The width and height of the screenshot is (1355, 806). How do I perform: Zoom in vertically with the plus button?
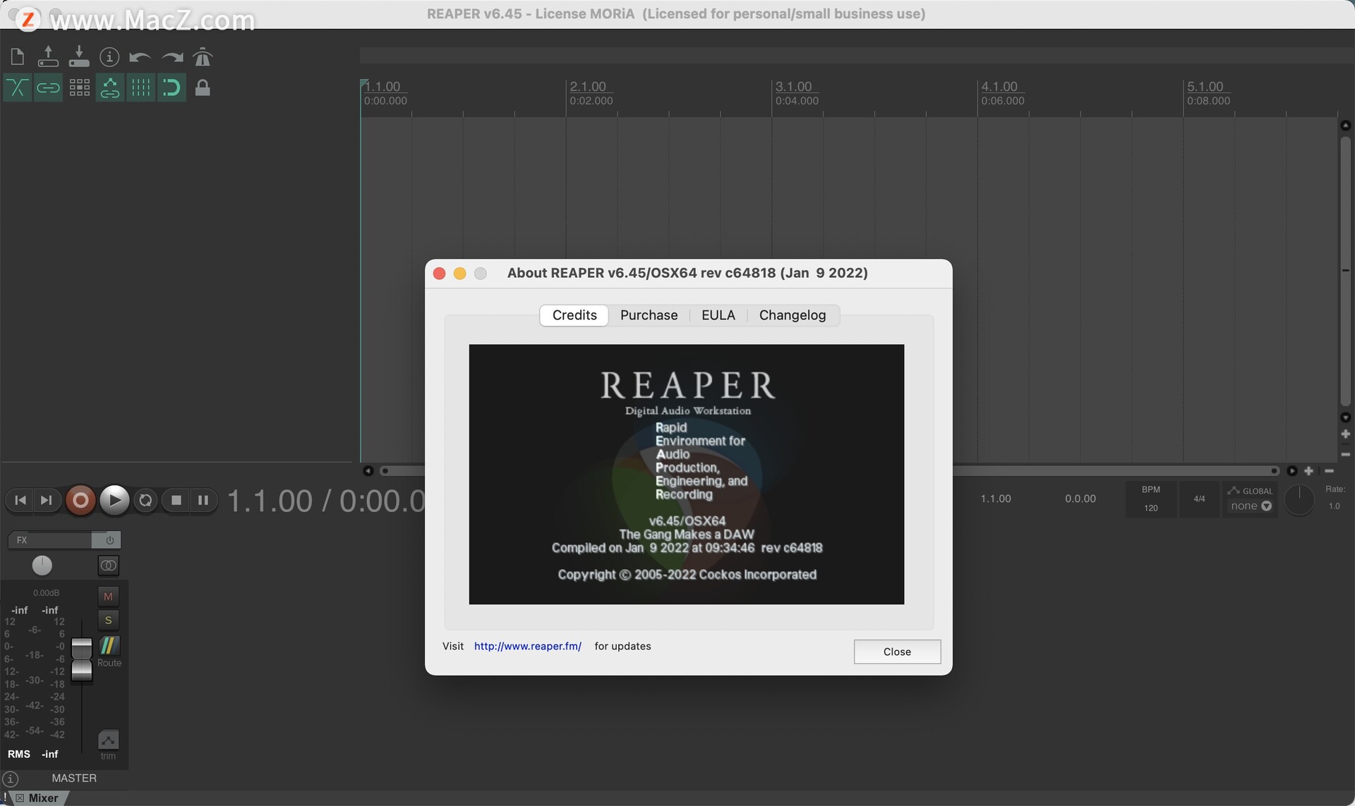pos(1345,434)
